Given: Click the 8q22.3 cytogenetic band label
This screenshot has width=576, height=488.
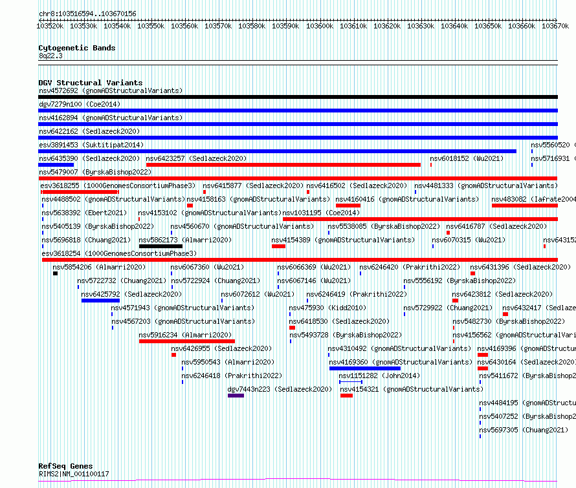Looking at the screenshot, I should [50, 56].
